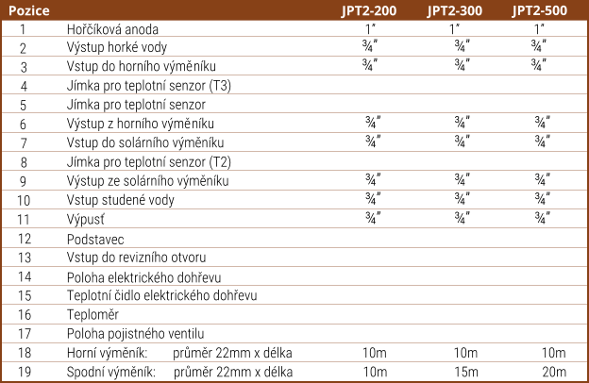Click Spodní výměník 20m value
The height and width of the screenshot is (383, 589).
[554, 372]
